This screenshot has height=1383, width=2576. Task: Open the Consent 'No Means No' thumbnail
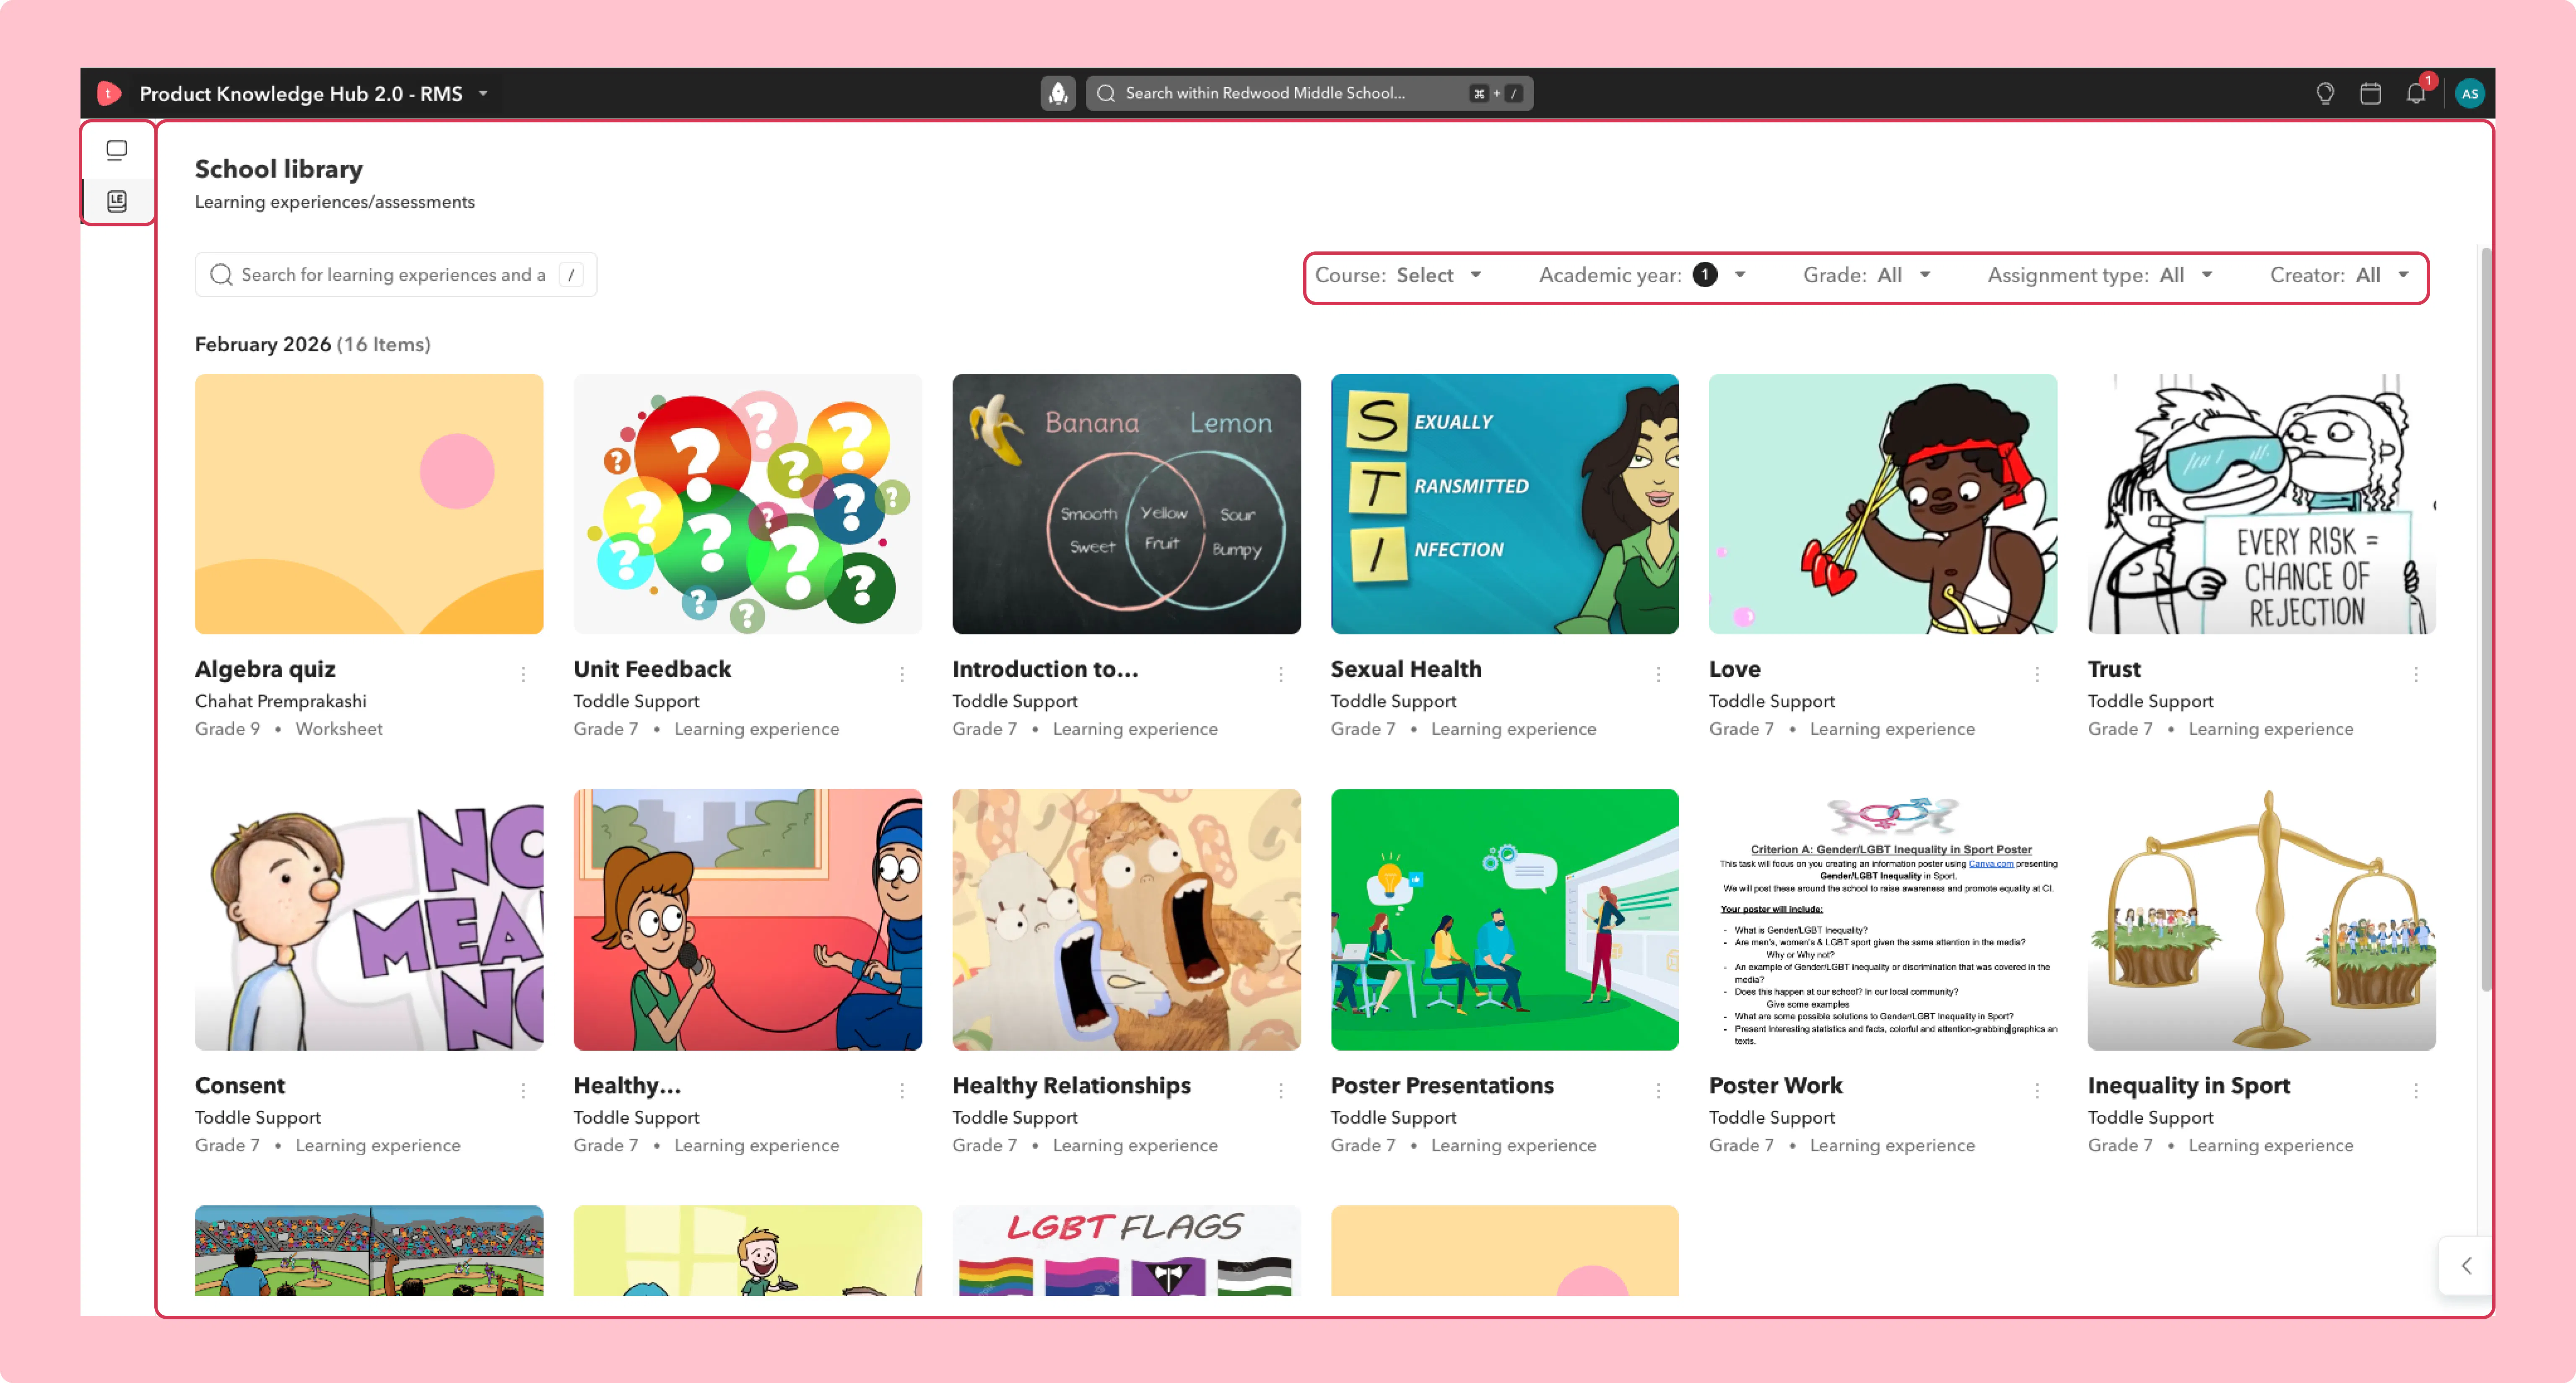click(x=369, y=919)
